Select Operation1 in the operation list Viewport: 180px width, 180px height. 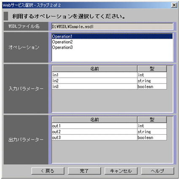click(x=112, y=37)
